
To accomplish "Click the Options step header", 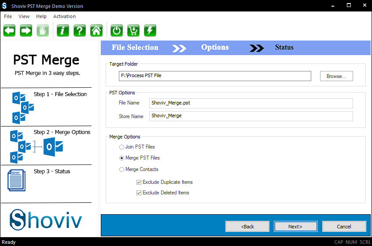I will [x=215, y=47].
